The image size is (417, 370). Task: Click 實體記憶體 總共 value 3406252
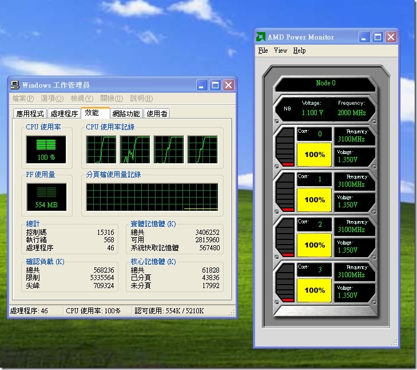click(x=208, y=233)
